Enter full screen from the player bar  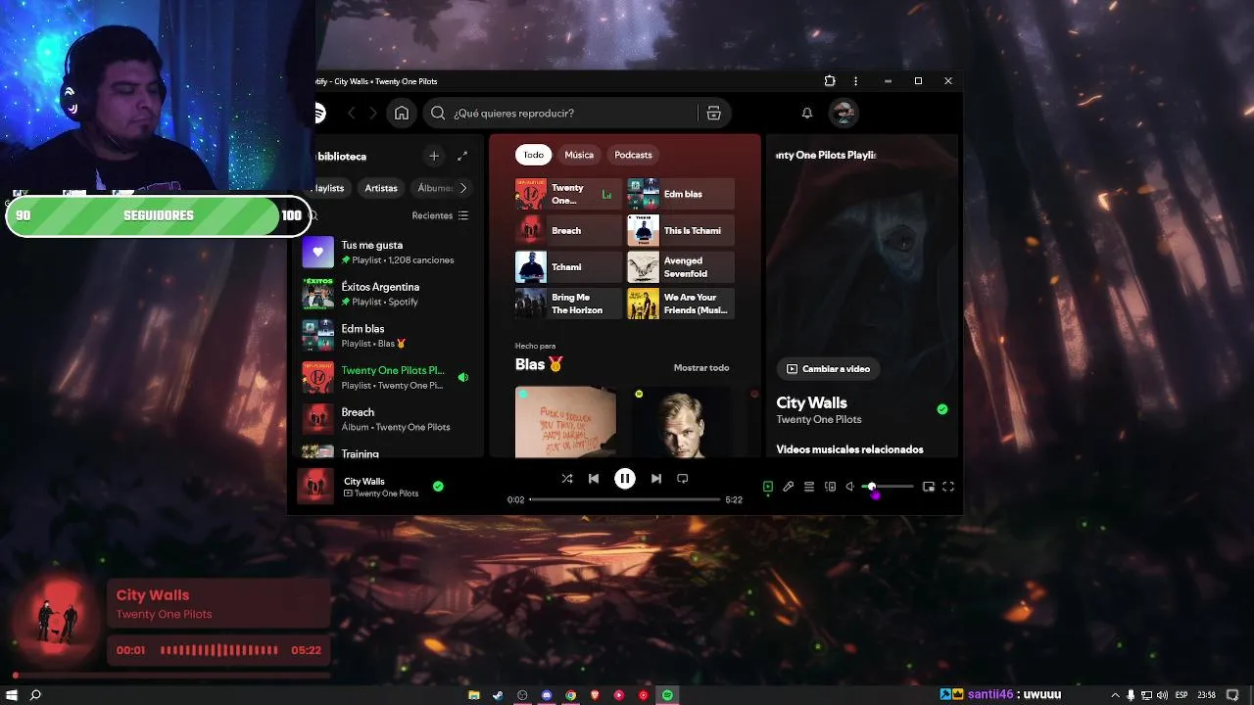948,487
